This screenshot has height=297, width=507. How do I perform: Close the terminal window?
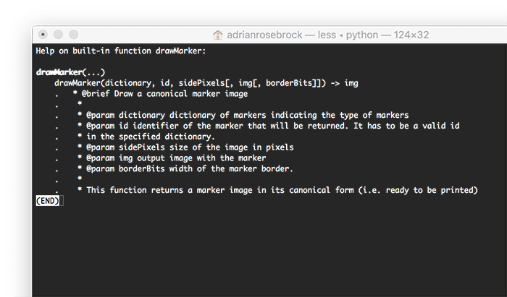(44, 35)
